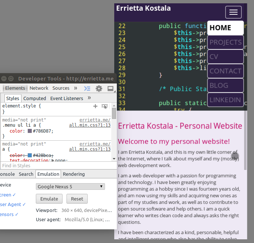254x243 pixels.
Task: Select the Styles sidebar tab
Action: (13, 98)
